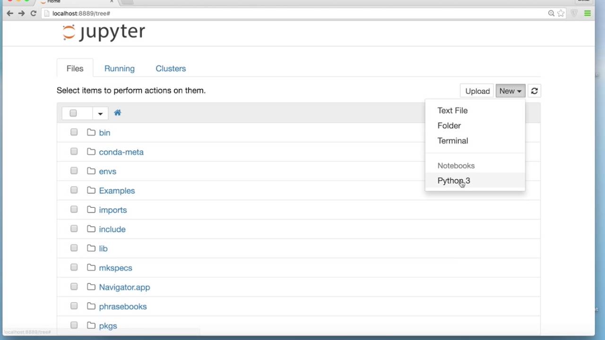Tick checkbox for include folder

click(74, 229)
